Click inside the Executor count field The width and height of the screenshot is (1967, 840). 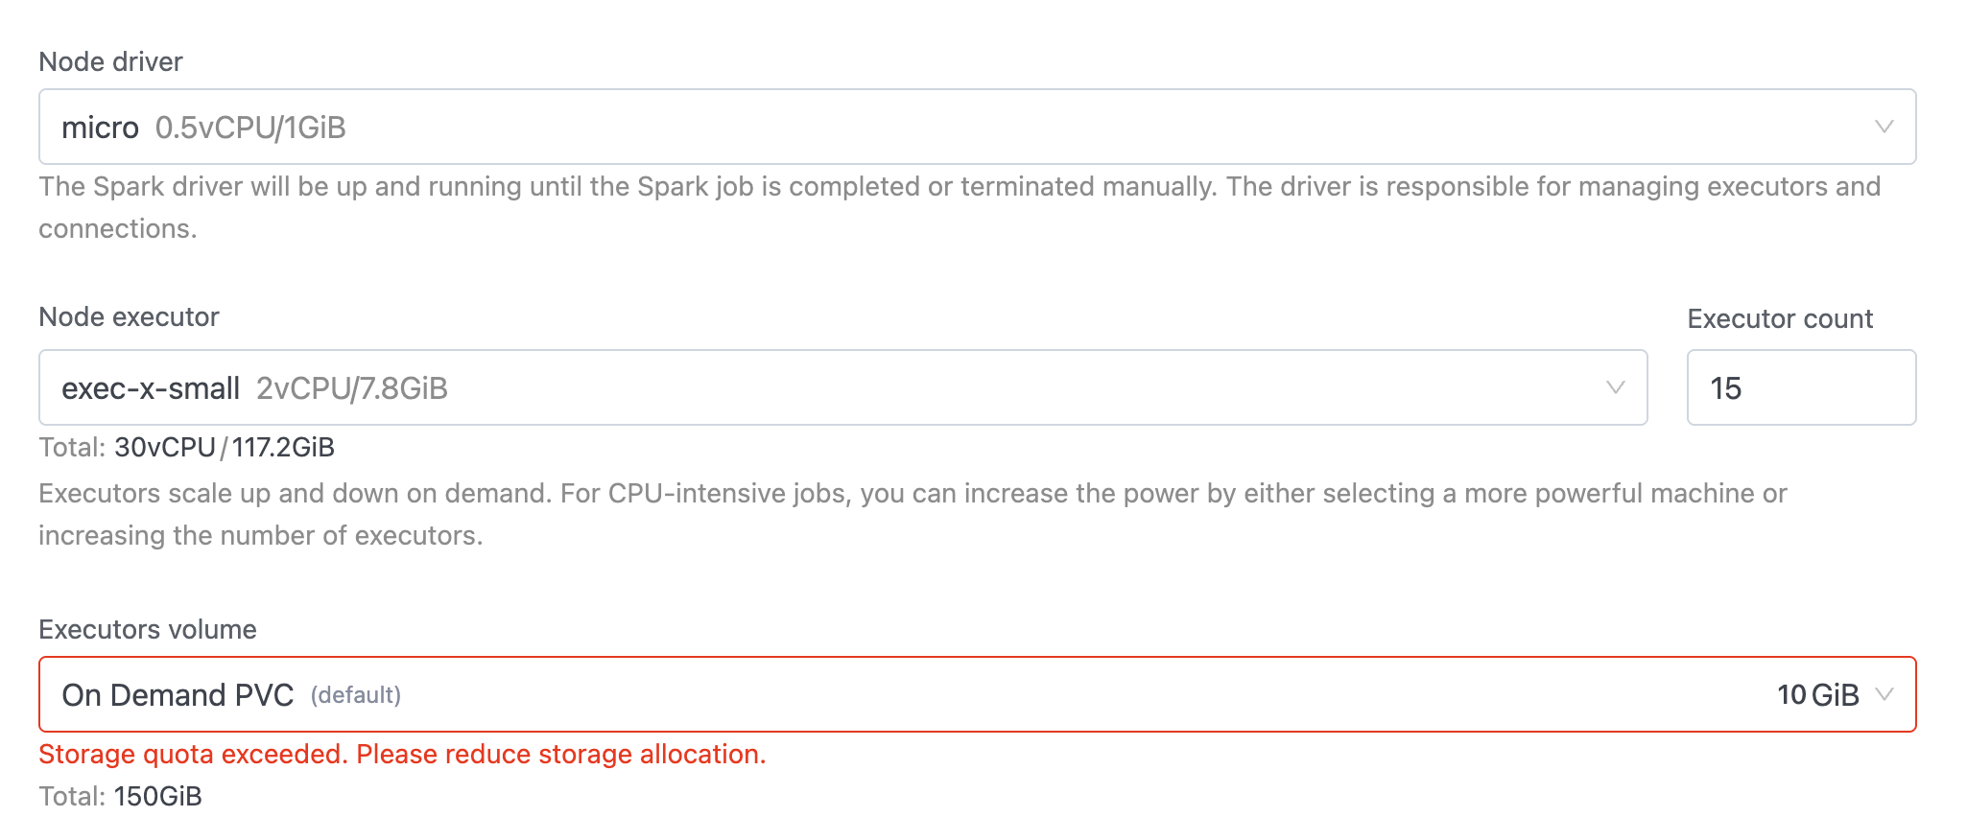coord(1801,386)
